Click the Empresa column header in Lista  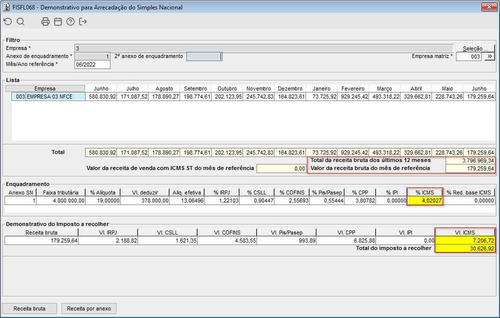tap(45, 88)
